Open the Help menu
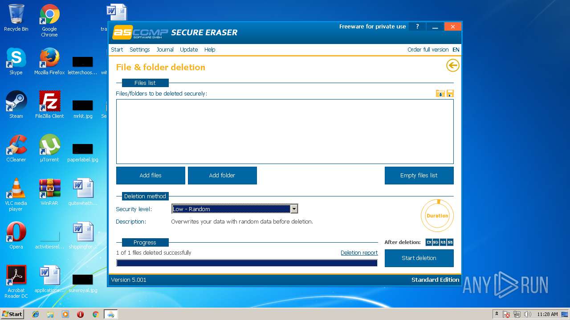 click(210, 50)
